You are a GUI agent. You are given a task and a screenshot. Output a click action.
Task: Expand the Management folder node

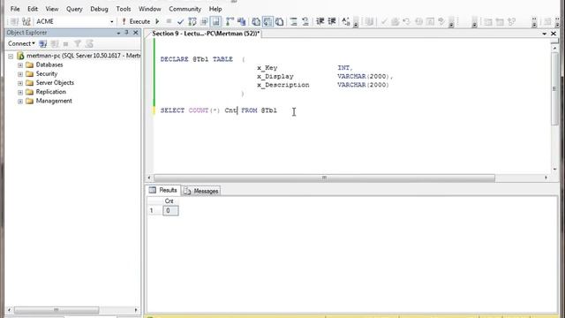(20, 102)
